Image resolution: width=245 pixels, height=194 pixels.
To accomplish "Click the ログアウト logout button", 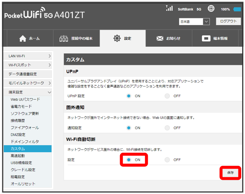I will pos(228,21).
